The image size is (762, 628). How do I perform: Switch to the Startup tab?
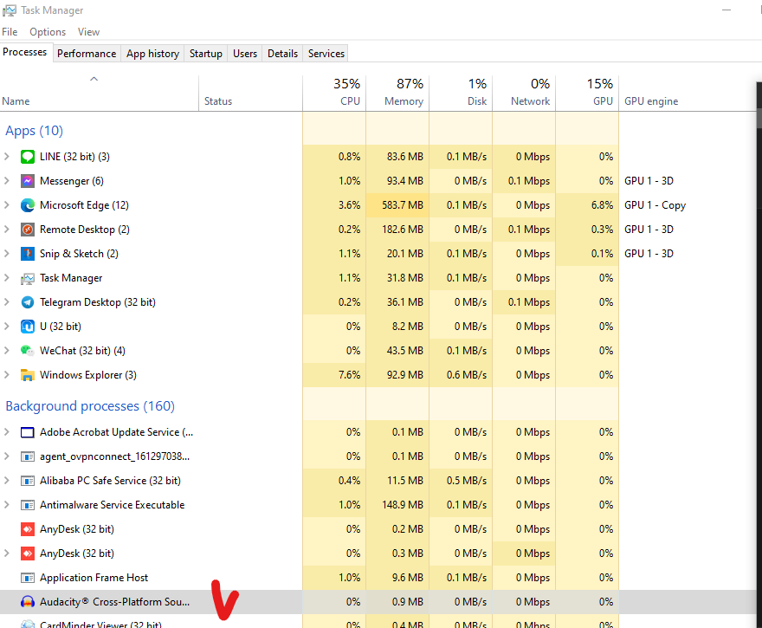(205, 54)
